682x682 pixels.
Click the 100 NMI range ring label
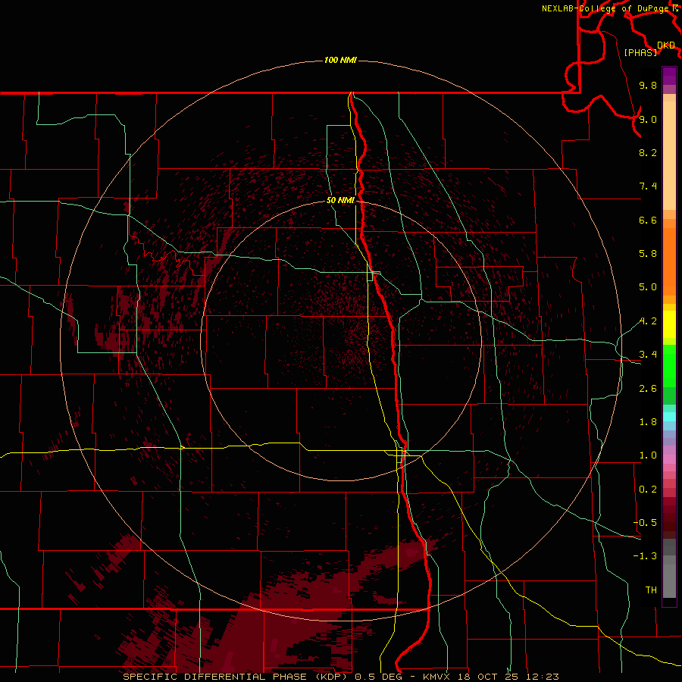click(340, 60)
